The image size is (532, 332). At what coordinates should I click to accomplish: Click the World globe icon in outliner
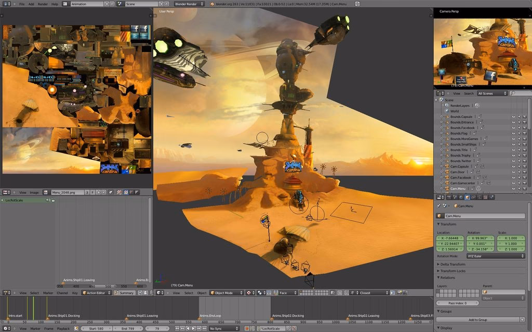coord(447,111)
